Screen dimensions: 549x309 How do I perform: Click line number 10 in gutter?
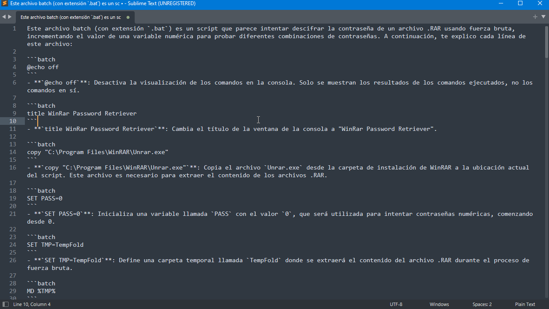tap(13, 121)
